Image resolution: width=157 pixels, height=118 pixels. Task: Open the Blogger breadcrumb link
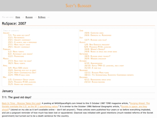pos(29,17)
